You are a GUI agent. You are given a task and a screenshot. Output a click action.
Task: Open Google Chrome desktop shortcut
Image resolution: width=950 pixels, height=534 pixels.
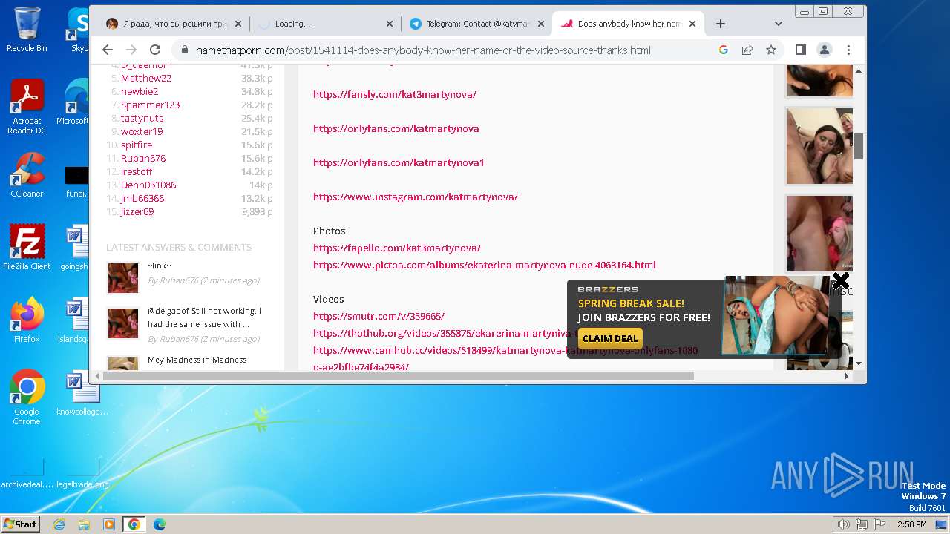tap(27, 398)
